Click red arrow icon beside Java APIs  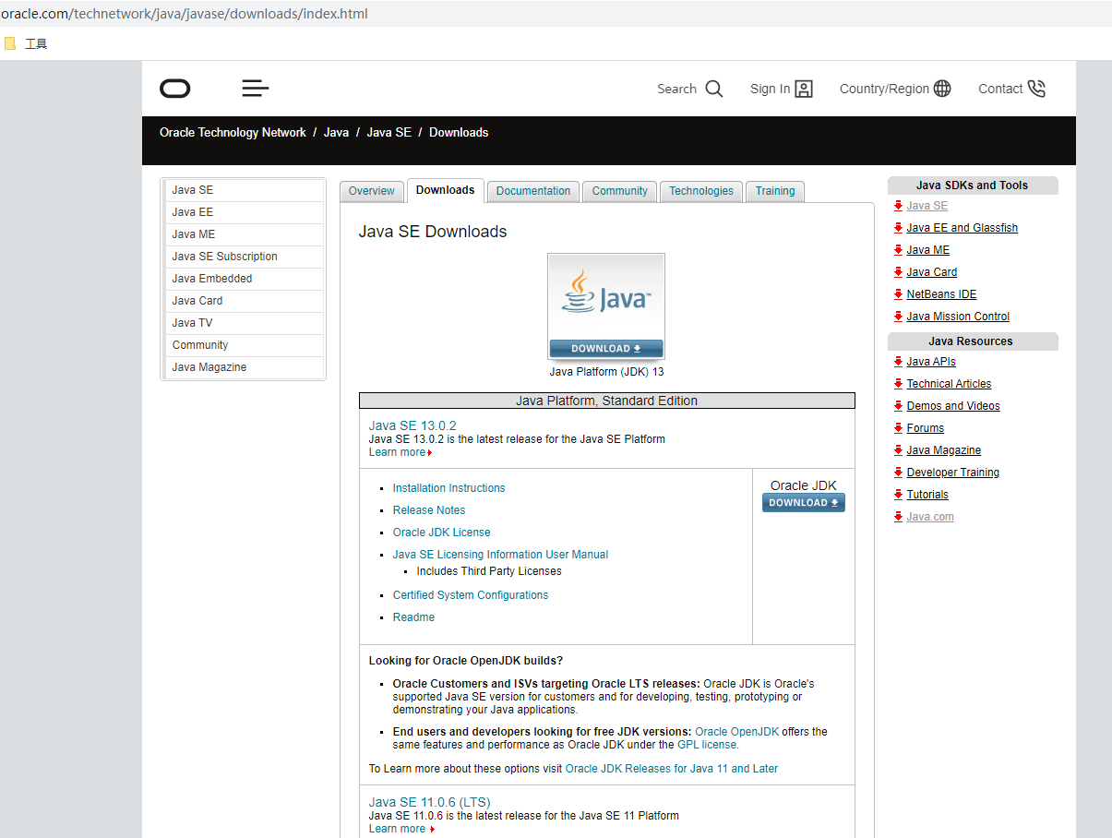(x=898, y=362)
